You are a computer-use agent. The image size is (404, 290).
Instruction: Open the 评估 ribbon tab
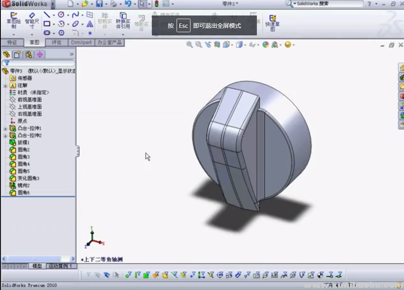click(x=56, y=43)
